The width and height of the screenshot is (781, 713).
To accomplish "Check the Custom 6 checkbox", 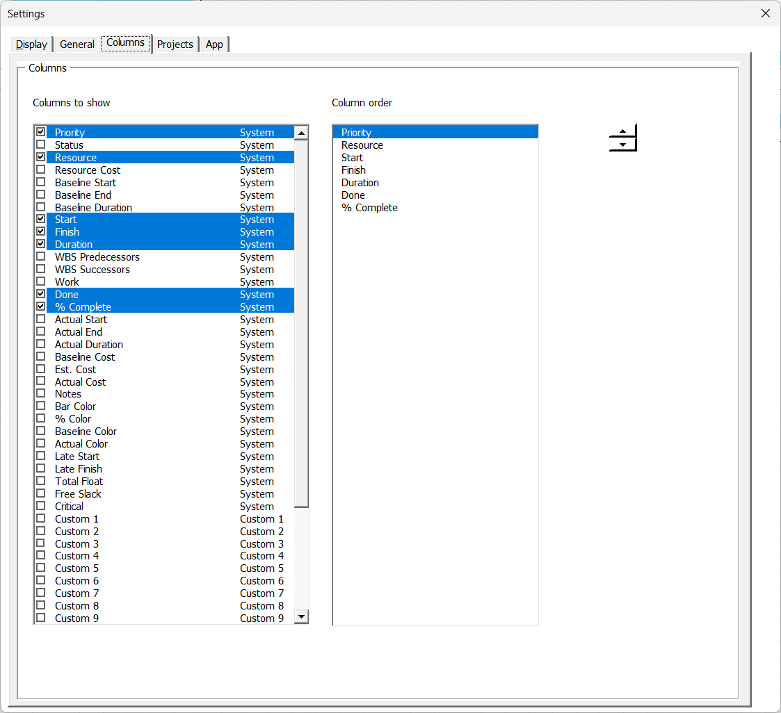I will point(41,580).
